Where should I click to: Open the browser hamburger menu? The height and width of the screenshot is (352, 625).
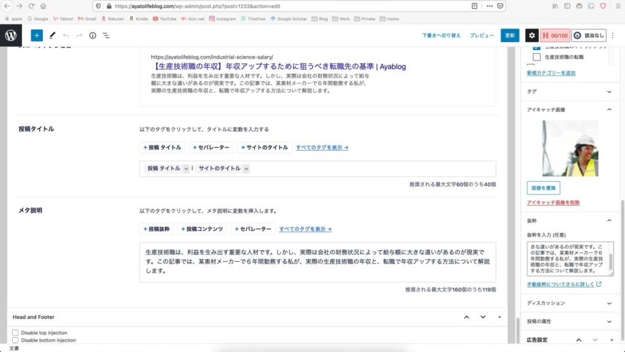(618, 6)
